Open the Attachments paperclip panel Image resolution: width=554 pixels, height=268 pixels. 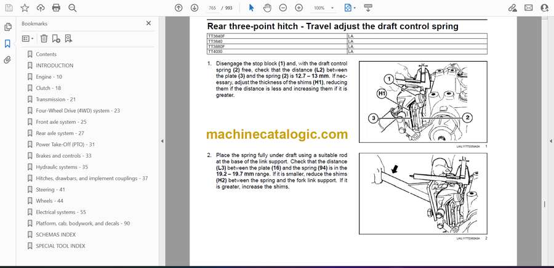point(7,60)
